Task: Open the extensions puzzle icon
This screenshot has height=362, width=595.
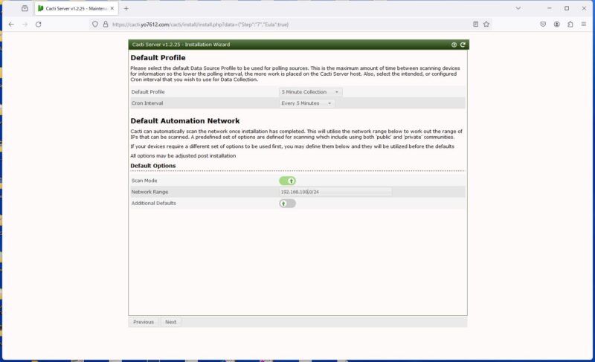Action: pyautogui.click(x=570, y=25)
